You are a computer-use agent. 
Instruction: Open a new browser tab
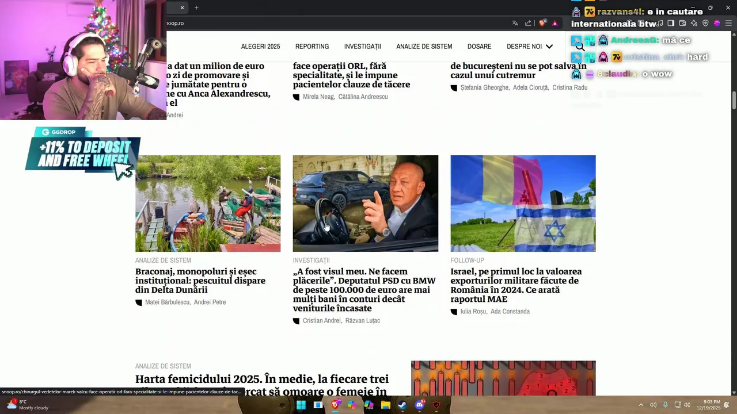196,7
